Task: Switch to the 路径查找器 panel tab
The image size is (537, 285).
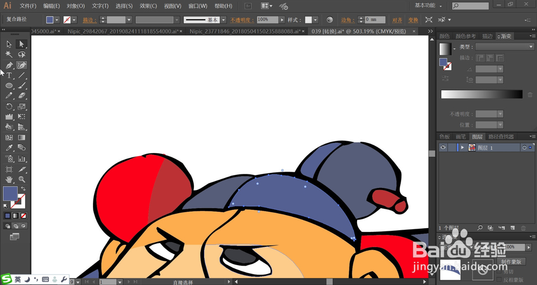Action: [501, 136]
